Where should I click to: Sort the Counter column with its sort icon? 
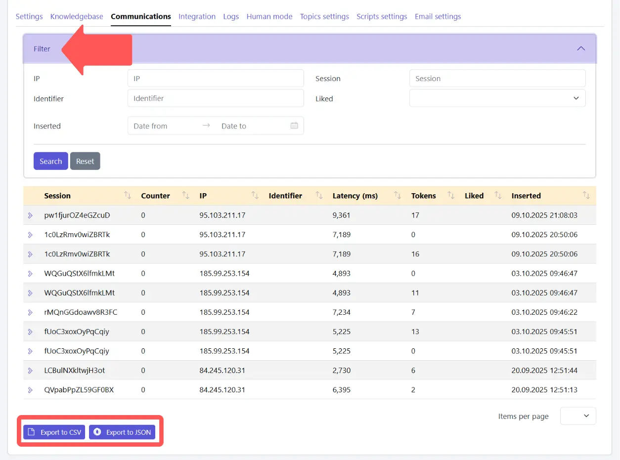click(185, 195)
